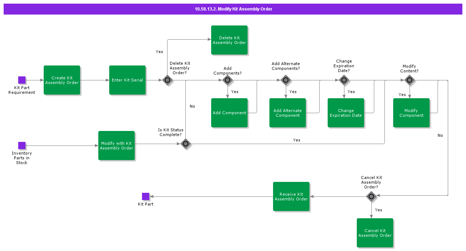Open the Cancel Kit Assembly Order task box
This screenshot has width=466, height=251.
coord(375,233)
